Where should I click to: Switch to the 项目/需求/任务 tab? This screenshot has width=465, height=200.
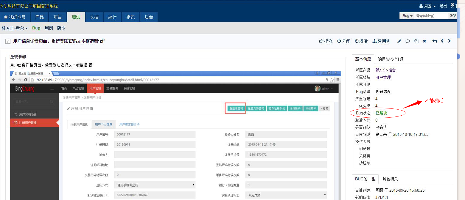click(x=391, y=59)
